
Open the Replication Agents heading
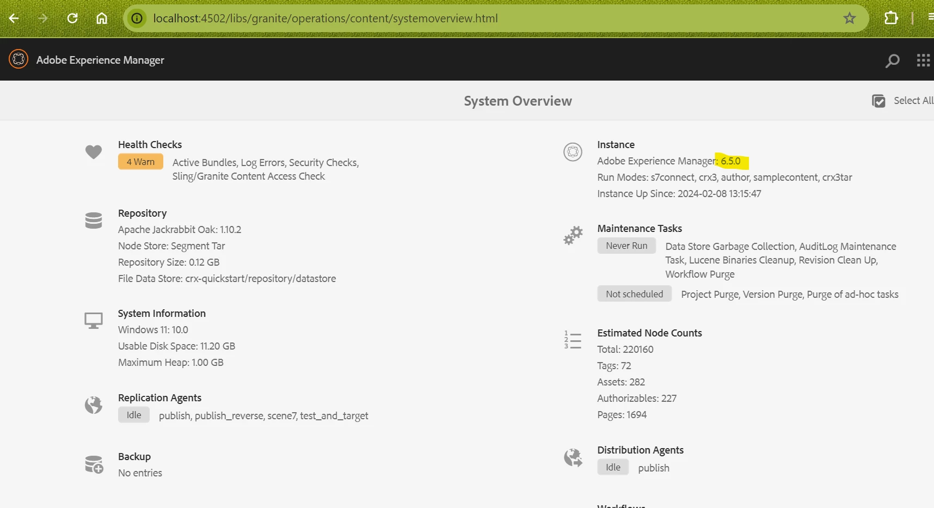pos(159,398)
